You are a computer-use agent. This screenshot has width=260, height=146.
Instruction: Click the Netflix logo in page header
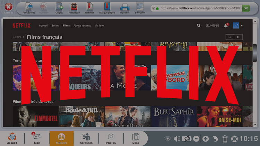click(21, 26)
